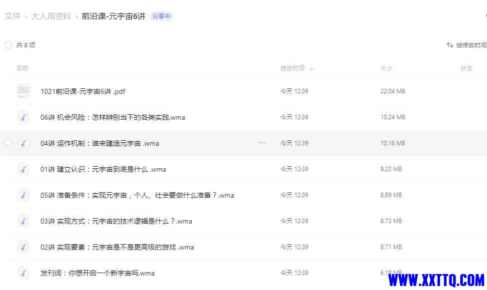The image size is (487, 290).
Task: Click the current folder 前沿课-元宇宙6讲 breadcrumb
Action: 113,16
